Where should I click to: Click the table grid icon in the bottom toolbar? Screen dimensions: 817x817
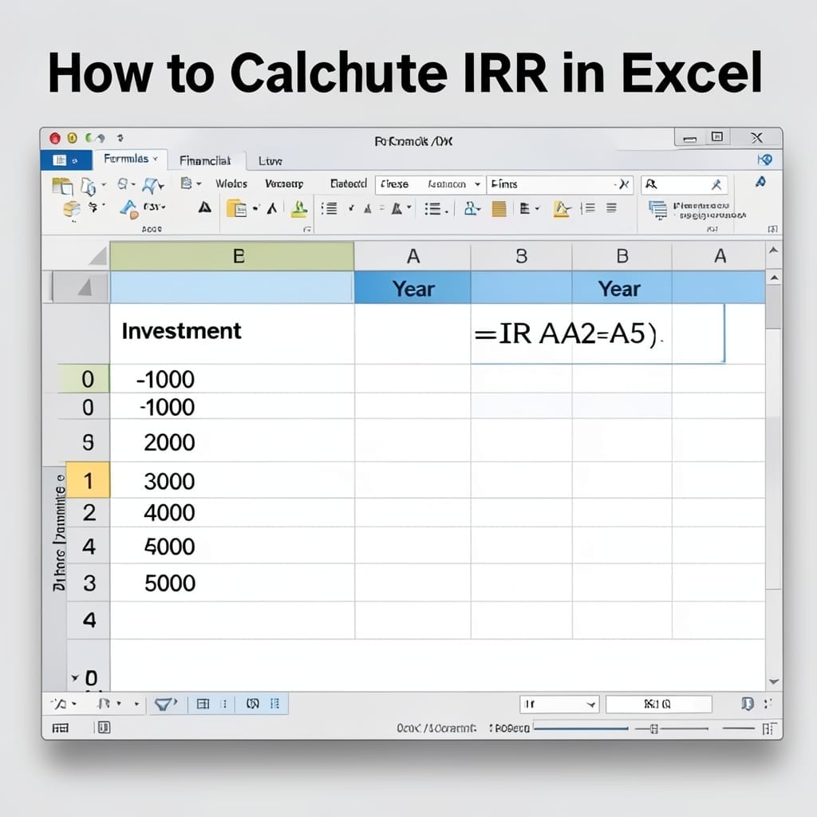coord(203,704)
